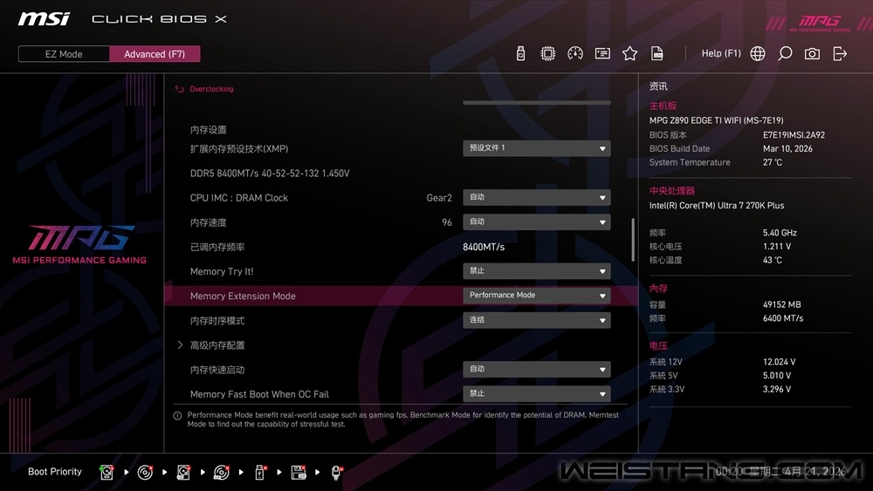Image resolution: width=873 pixels, height=491 pixels.
Task: Click the 8400MT/s adjusted frequency value
Action: coord(484,247)
